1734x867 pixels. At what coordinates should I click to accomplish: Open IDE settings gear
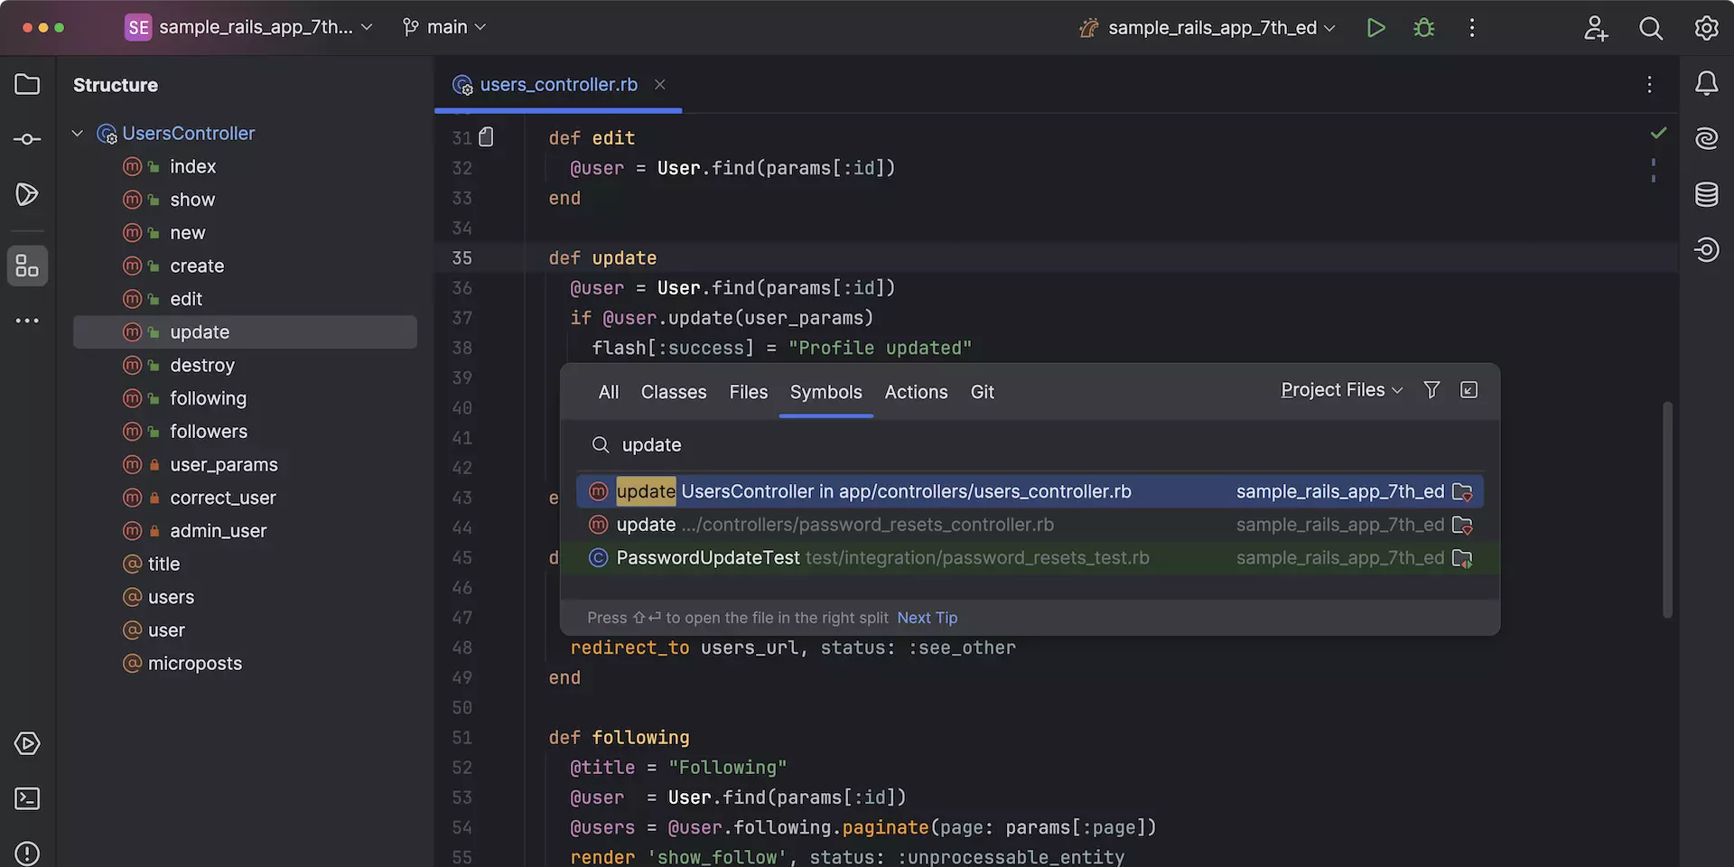pos(1706,28)
